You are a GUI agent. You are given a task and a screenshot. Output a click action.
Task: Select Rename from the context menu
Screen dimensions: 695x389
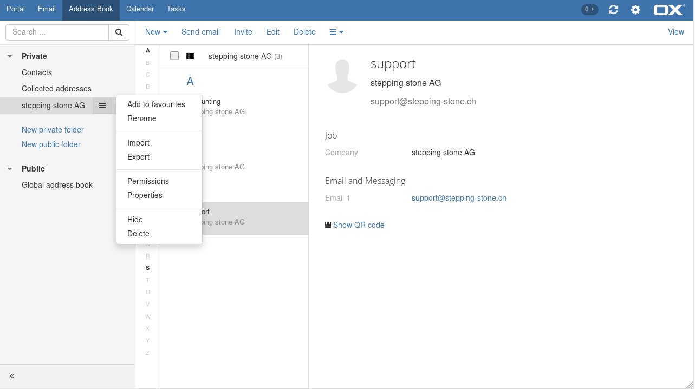coord(142,118)
